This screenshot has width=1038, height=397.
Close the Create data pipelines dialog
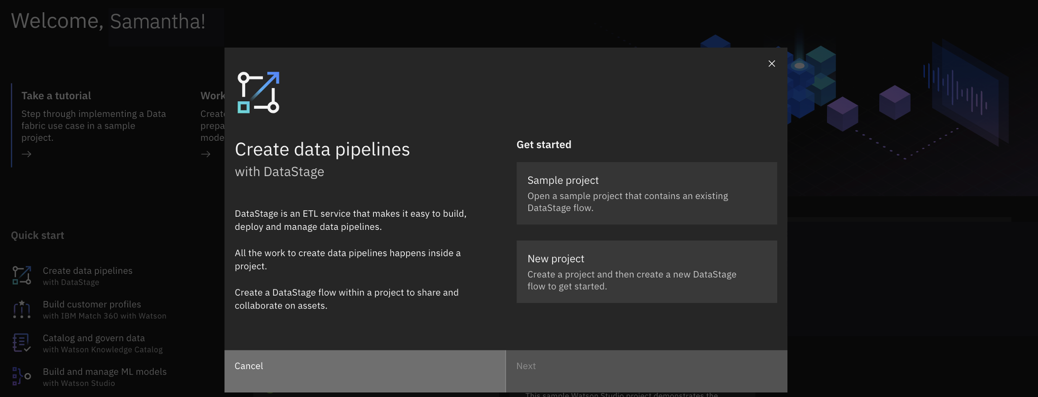coord(772,63)
